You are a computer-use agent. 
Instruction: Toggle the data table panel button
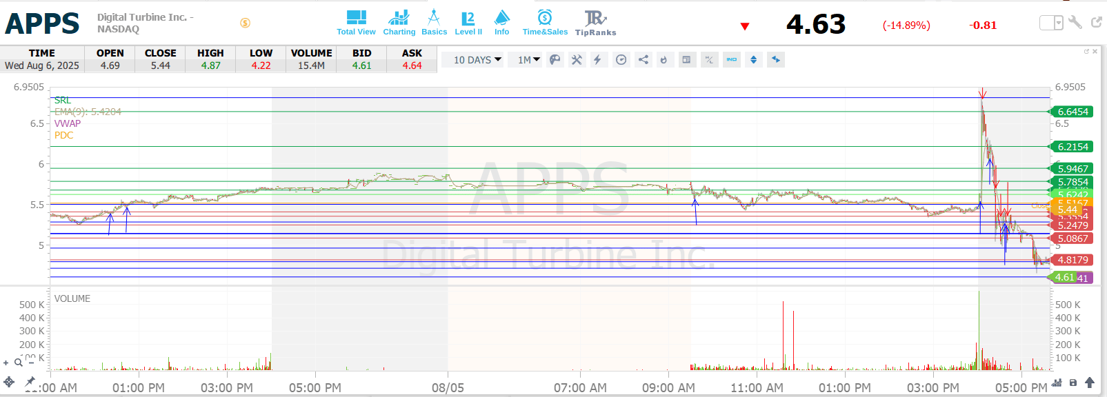(686, 60)
